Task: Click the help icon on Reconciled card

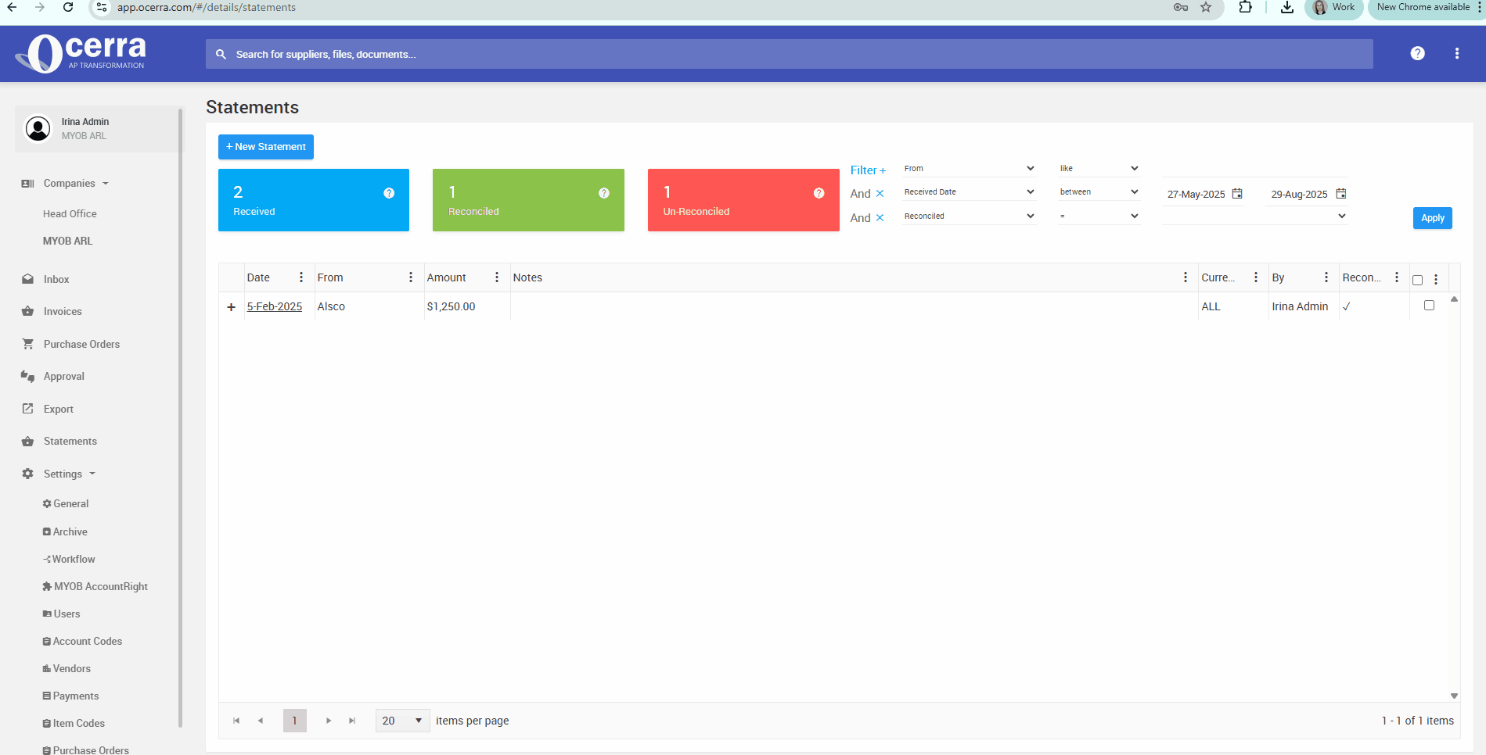Action: point(604,193)
